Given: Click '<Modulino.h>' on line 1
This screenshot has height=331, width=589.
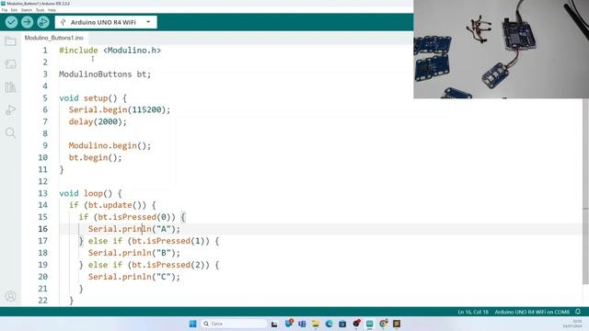Looking at the screenshot, I should pos(132,51).
